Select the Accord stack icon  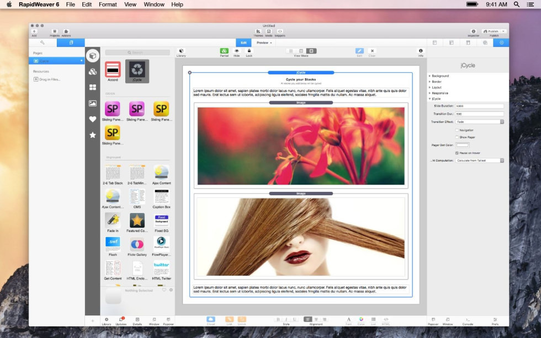coord(113,71)
